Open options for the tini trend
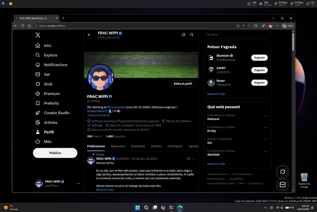Screen dimensions: 317x212 266,139
